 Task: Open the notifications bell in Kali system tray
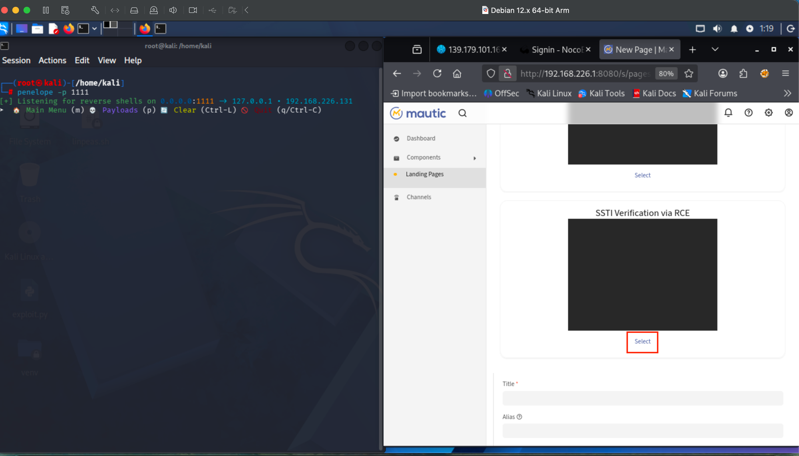coord(734,28)
